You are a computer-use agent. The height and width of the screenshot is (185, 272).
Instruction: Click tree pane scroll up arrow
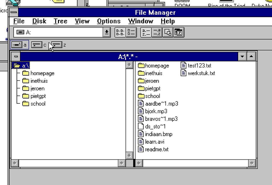pos(129,65)
